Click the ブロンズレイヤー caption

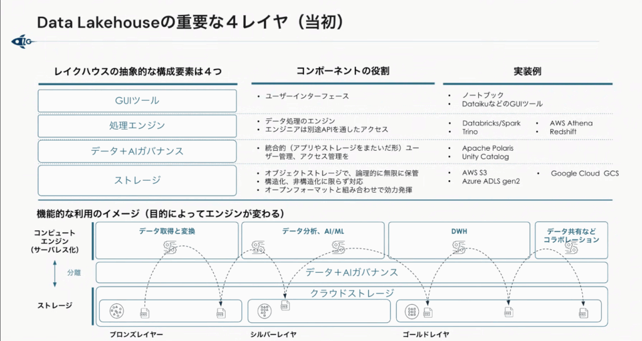point(136,335)
